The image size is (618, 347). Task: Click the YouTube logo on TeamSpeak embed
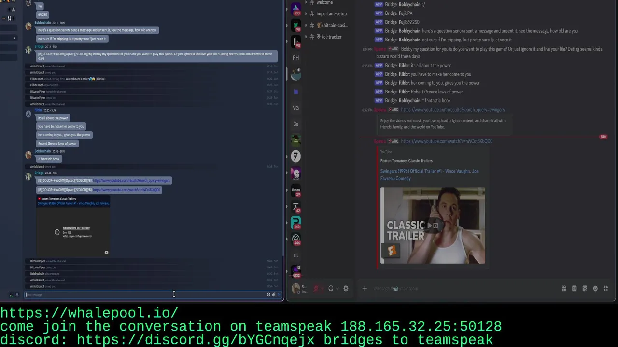point(106,252)
